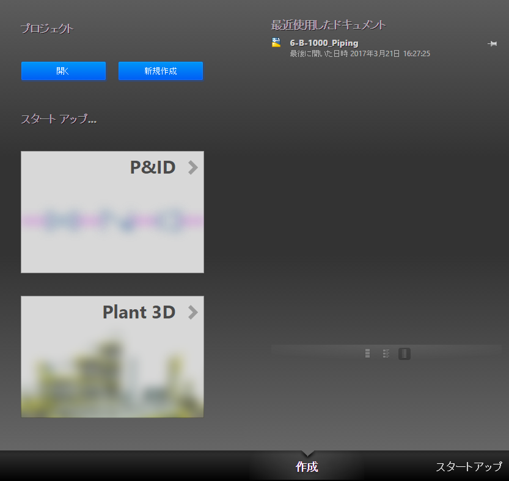
Task: Click the プロジェクト section heading
Action: [x=48, y=29]
